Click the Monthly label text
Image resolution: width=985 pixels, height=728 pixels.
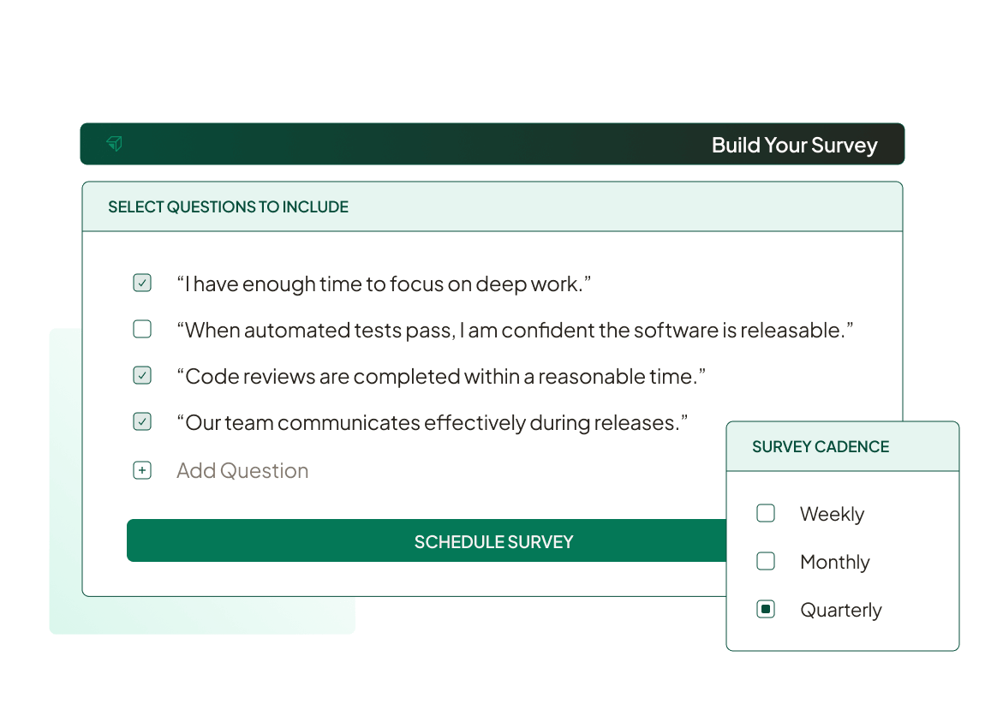pos(834,561)
